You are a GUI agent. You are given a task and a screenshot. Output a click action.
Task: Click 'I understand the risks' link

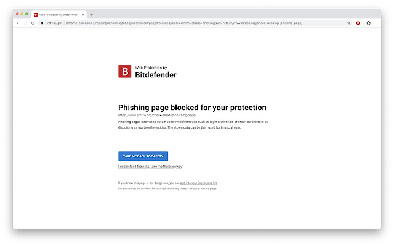150,167
